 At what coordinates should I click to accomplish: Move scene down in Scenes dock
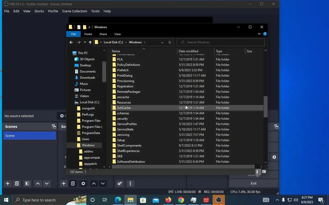pos(47,183)
